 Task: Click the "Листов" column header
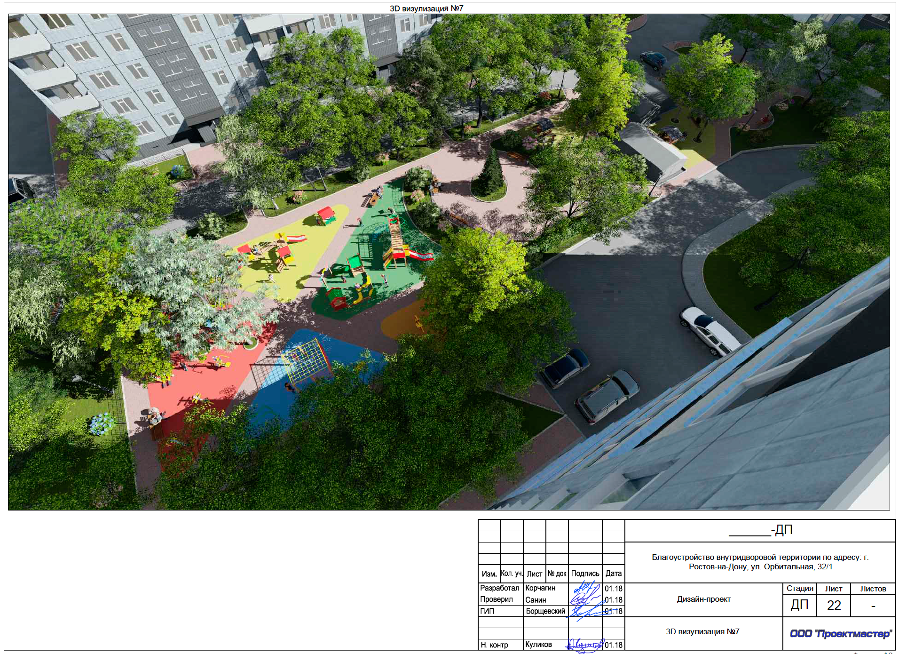873,589
